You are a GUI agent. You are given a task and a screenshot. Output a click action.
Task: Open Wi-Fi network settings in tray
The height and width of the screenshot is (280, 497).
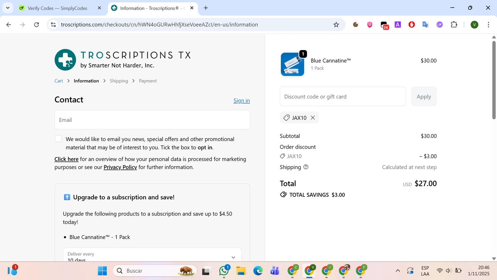tap(440, 271)
